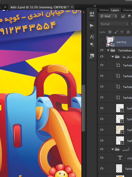Click the آدرس group folder icon

click(x=117, y=149)
